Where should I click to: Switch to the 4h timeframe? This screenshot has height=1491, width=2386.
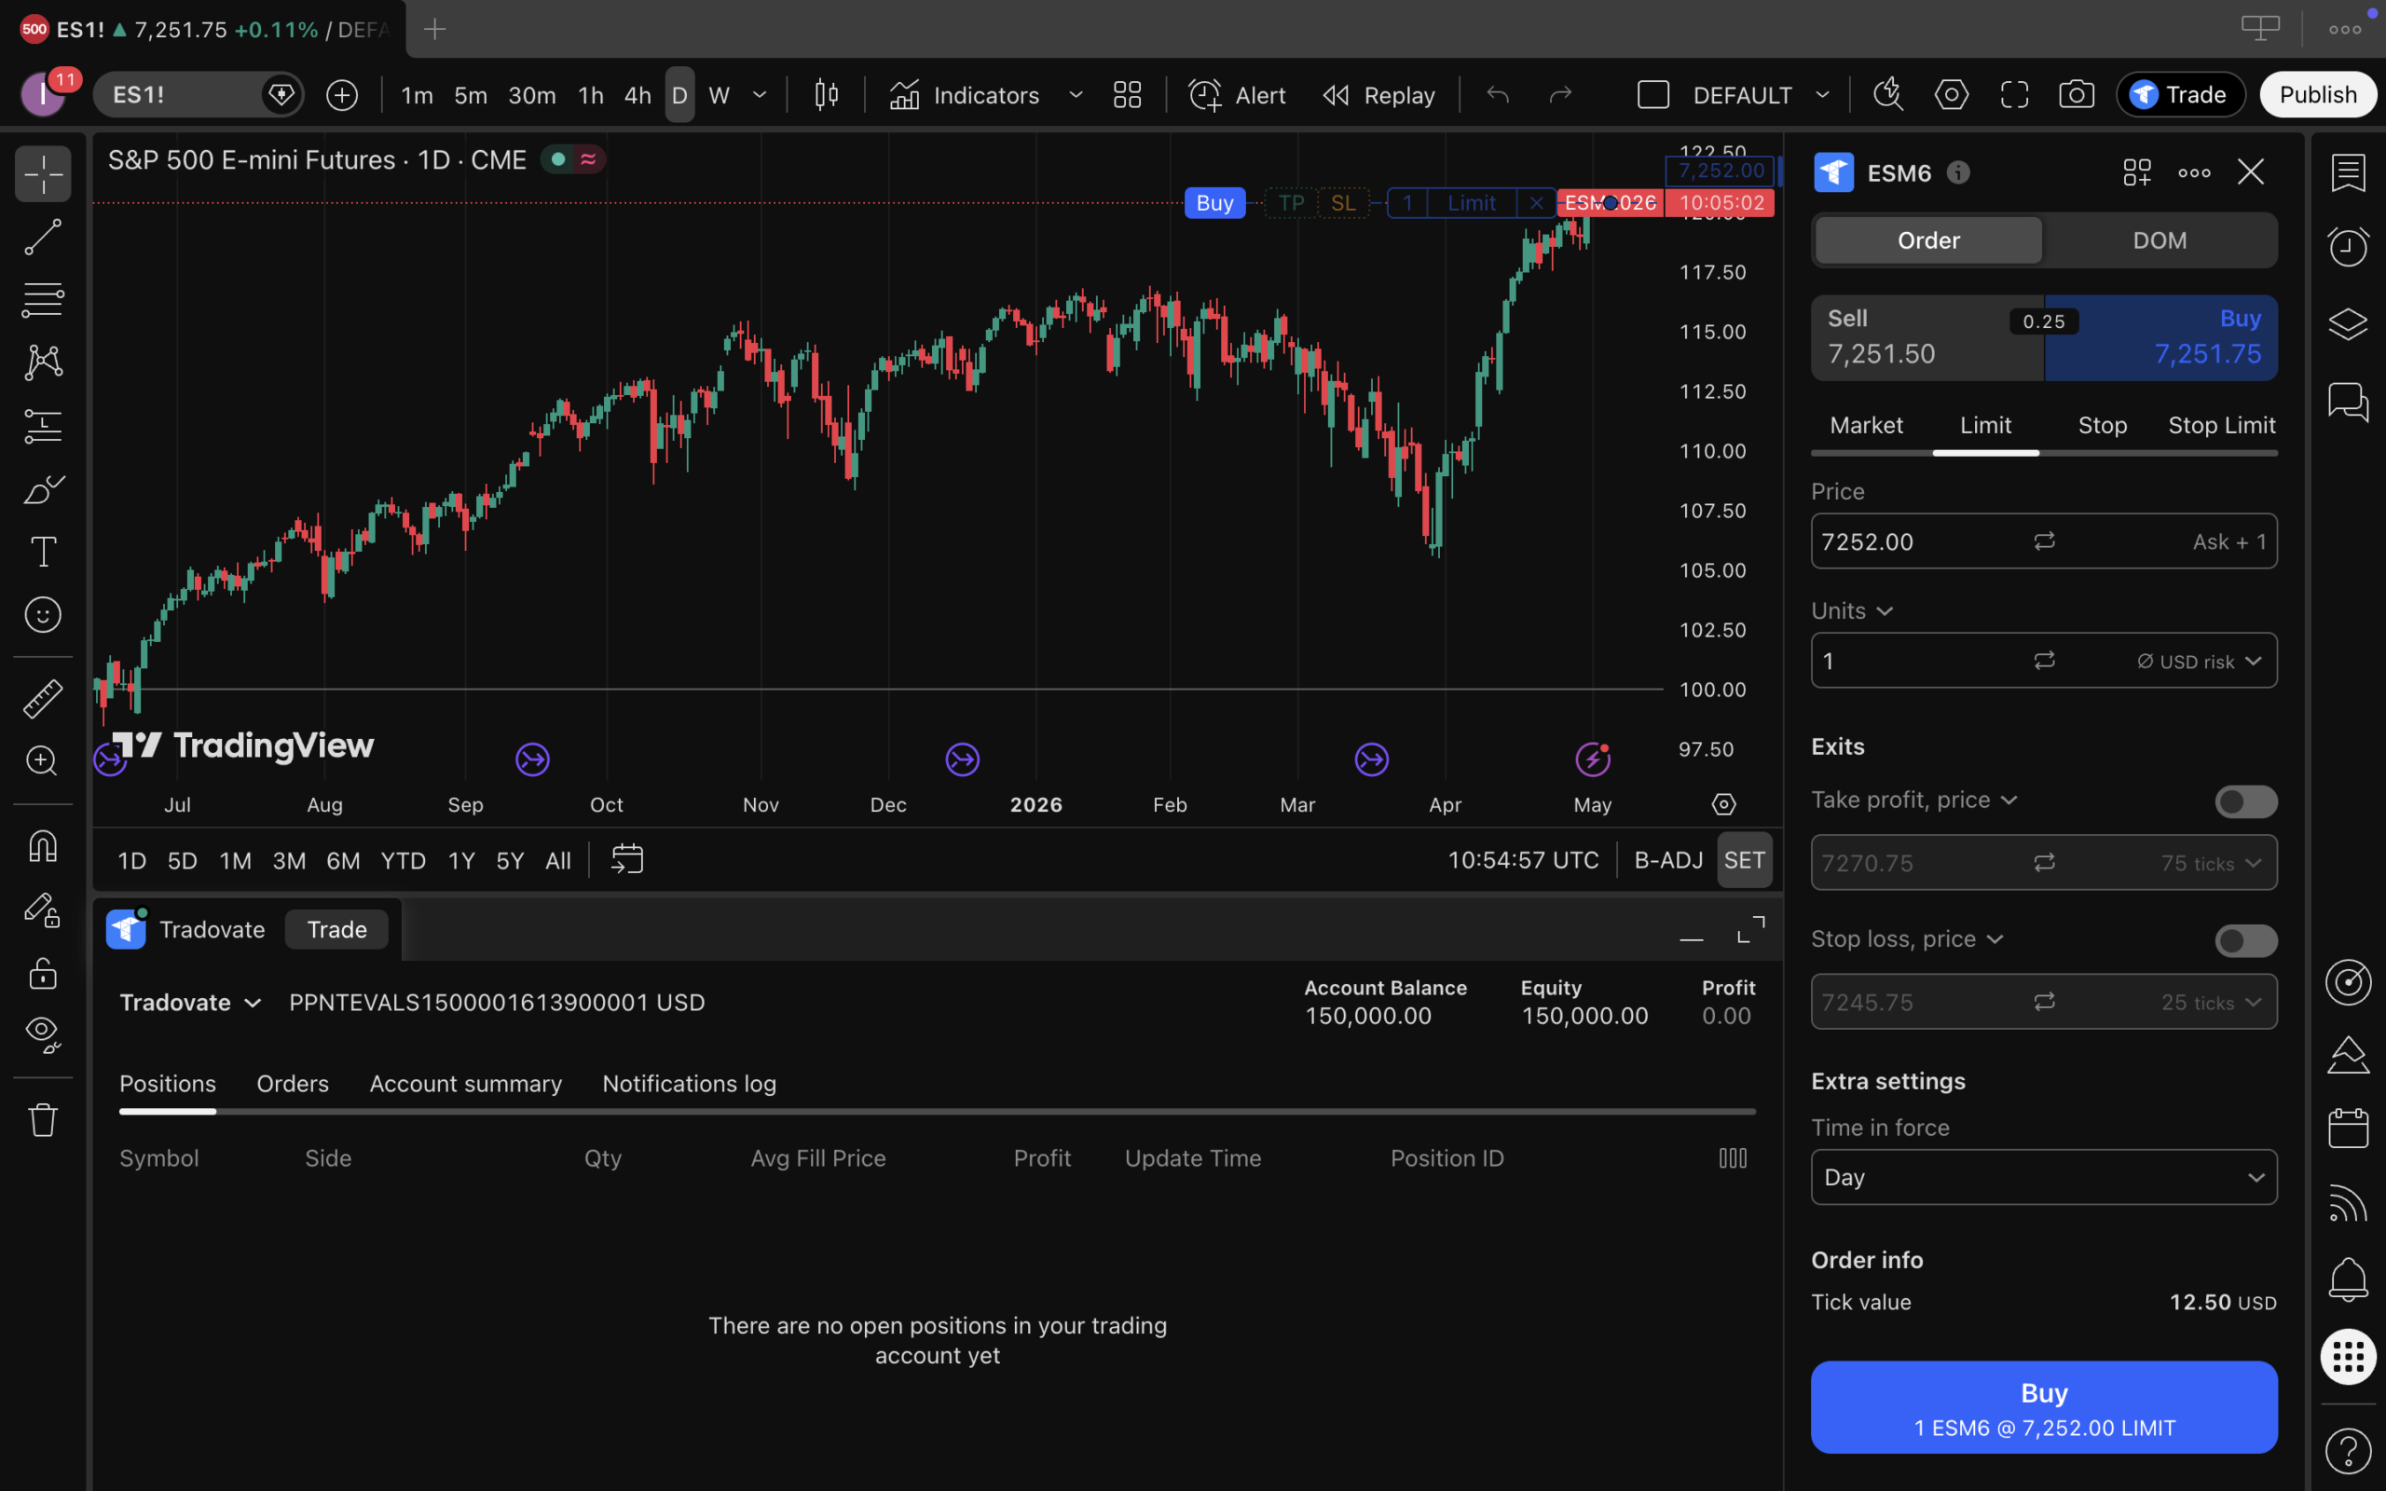pos(638,95)
